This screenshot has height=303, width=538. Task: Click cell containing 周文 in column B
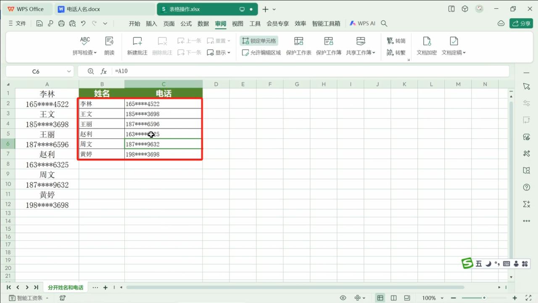(102, 144)
